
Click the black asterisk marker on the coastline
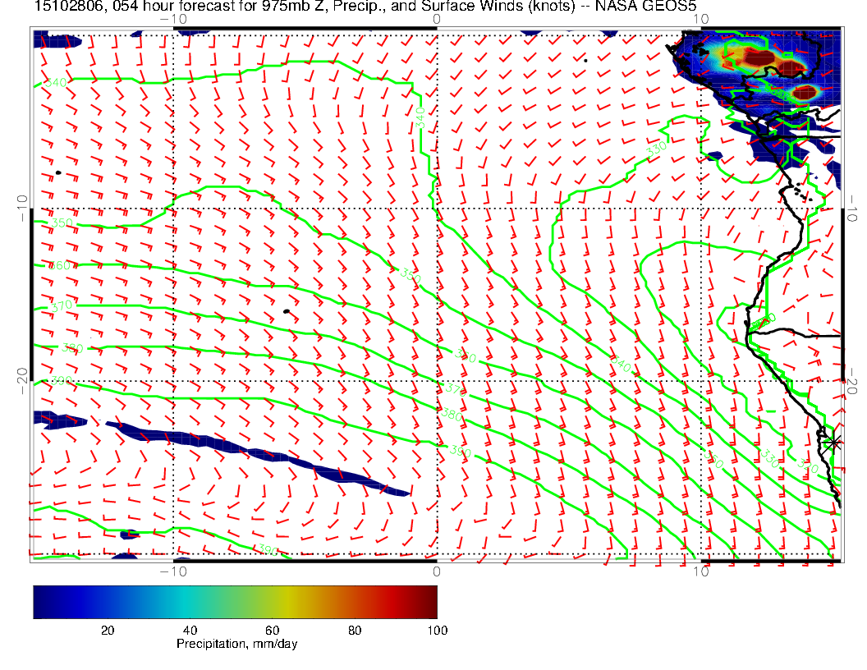[x=834, y=443]
